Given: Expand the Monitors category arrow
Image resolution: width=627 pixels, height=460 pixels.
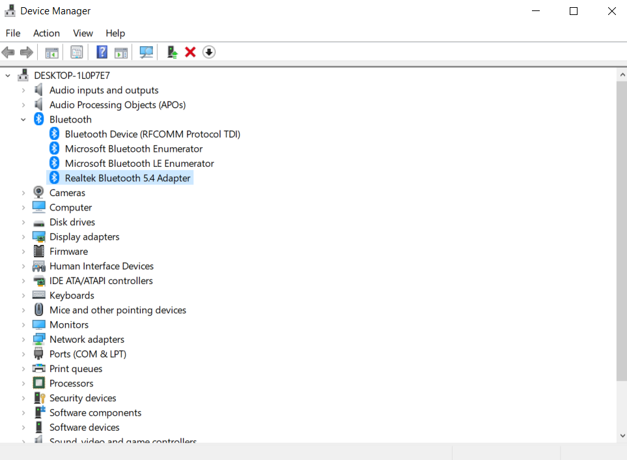Looking at the screenshot, I should click(23, 324).
